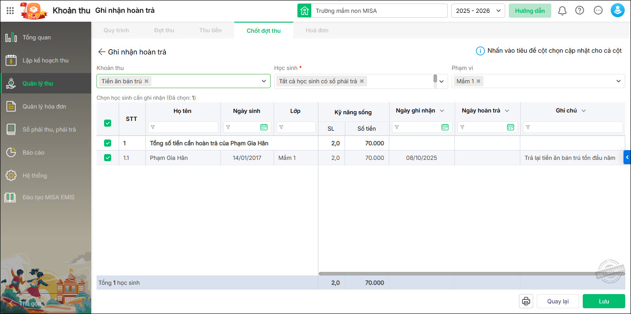Screen dimensions: 631x314
Task: Remove the Tiền ăn bán trú tag
Action: pos(147,81)
